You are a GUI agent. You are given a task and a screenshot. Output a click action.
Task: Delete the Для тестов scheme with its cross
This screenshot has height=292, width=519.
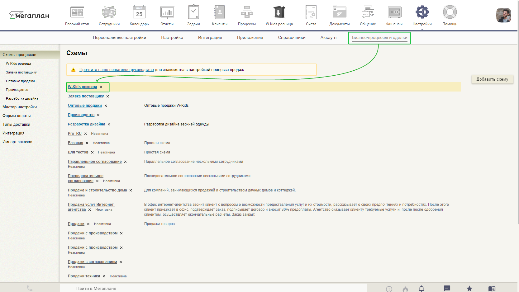93,153
